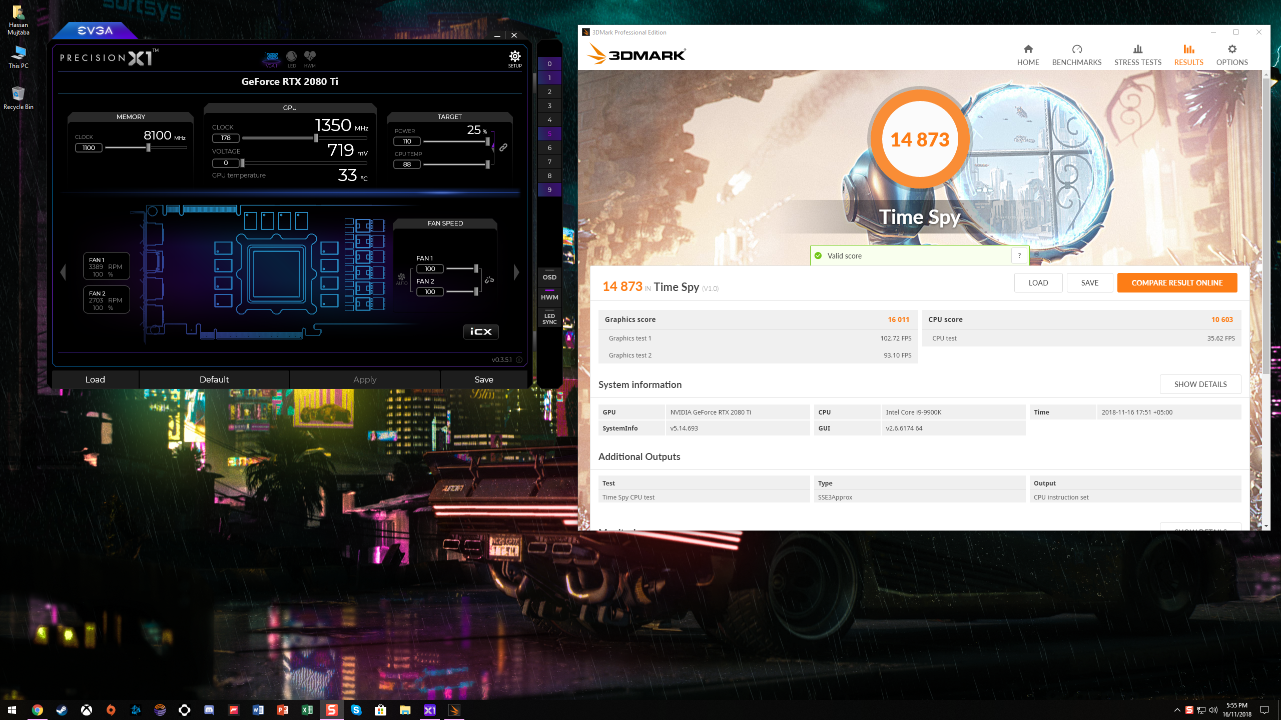Select profile slot 9
Viewport: 1281px width, 720px height.
tap(549, 190)
